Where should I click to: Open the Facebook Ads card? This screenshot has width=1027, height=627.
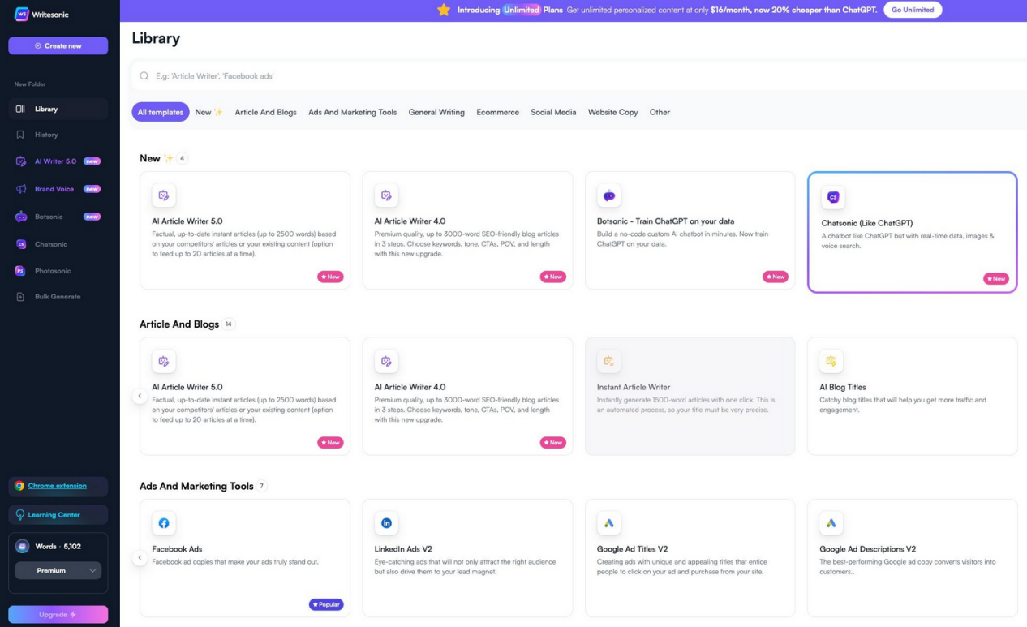(245, 558)
